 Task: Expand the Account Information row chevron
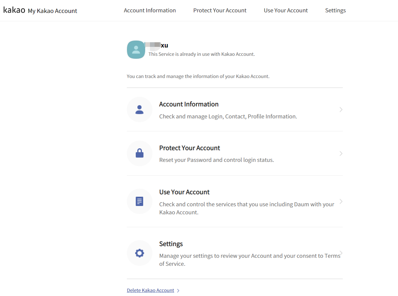[x=341, y=109]
